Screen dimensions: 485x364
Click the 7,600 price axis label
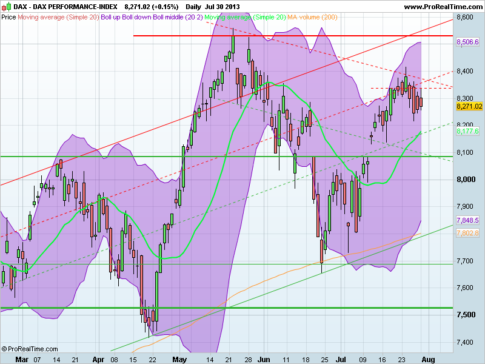[x=465, y=288]
